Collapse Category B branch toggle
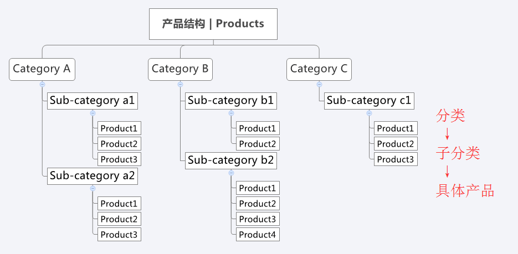The height and width of the screenshot is (254, 518). click(181, 85)
